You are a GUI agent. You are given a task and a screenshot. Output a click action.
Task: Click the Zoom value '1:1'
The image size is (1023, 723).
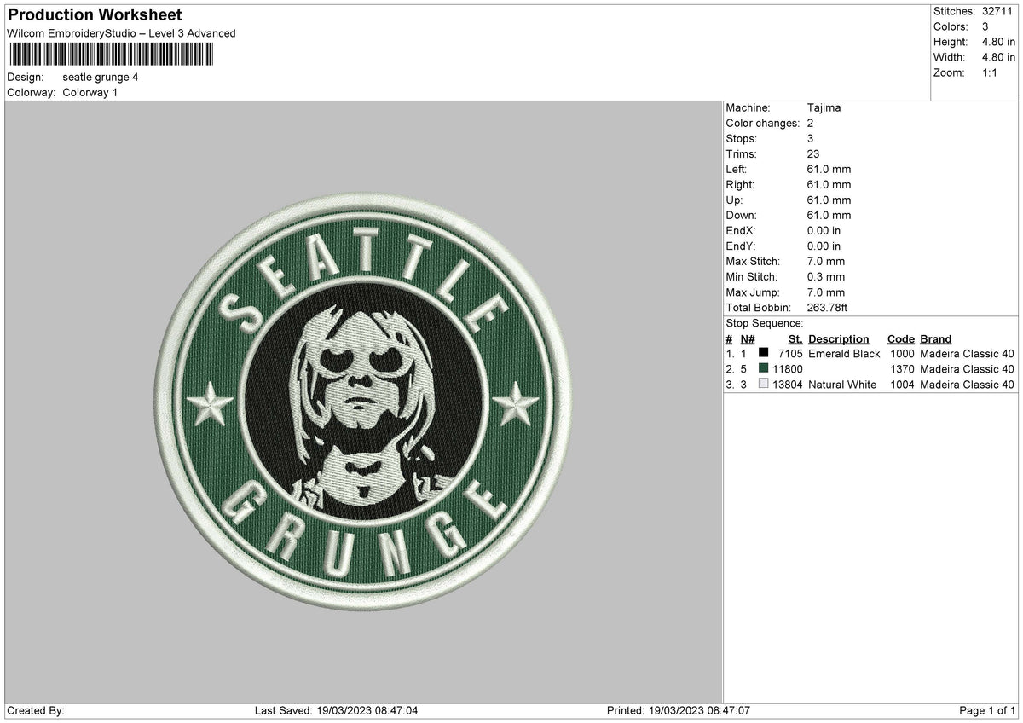(x=991, y=72)
